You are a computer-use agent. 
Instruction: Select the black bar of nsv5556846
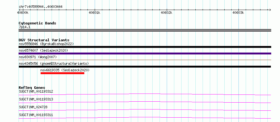[145, 47]
